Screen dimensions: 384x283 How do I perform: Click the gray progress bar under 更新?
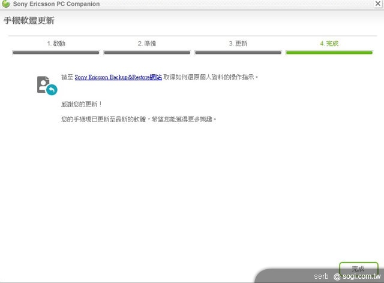(238, 53)
